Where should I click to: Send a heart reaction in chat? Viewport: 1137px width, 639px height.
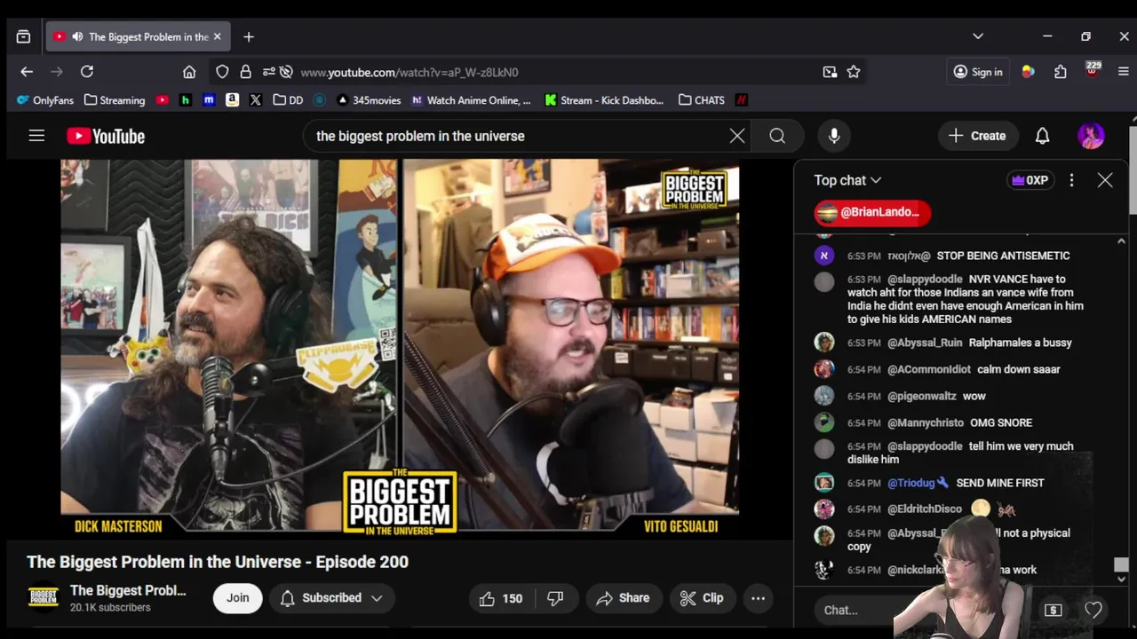pos(1093,610)
